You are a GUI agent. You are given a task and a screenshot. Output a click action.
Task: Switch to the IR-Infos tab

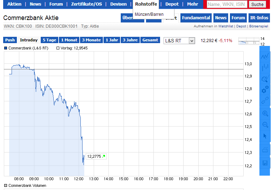[x=259, y=18]
